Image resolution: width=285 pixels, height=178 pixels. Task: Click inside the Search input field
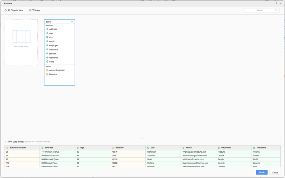260,10
